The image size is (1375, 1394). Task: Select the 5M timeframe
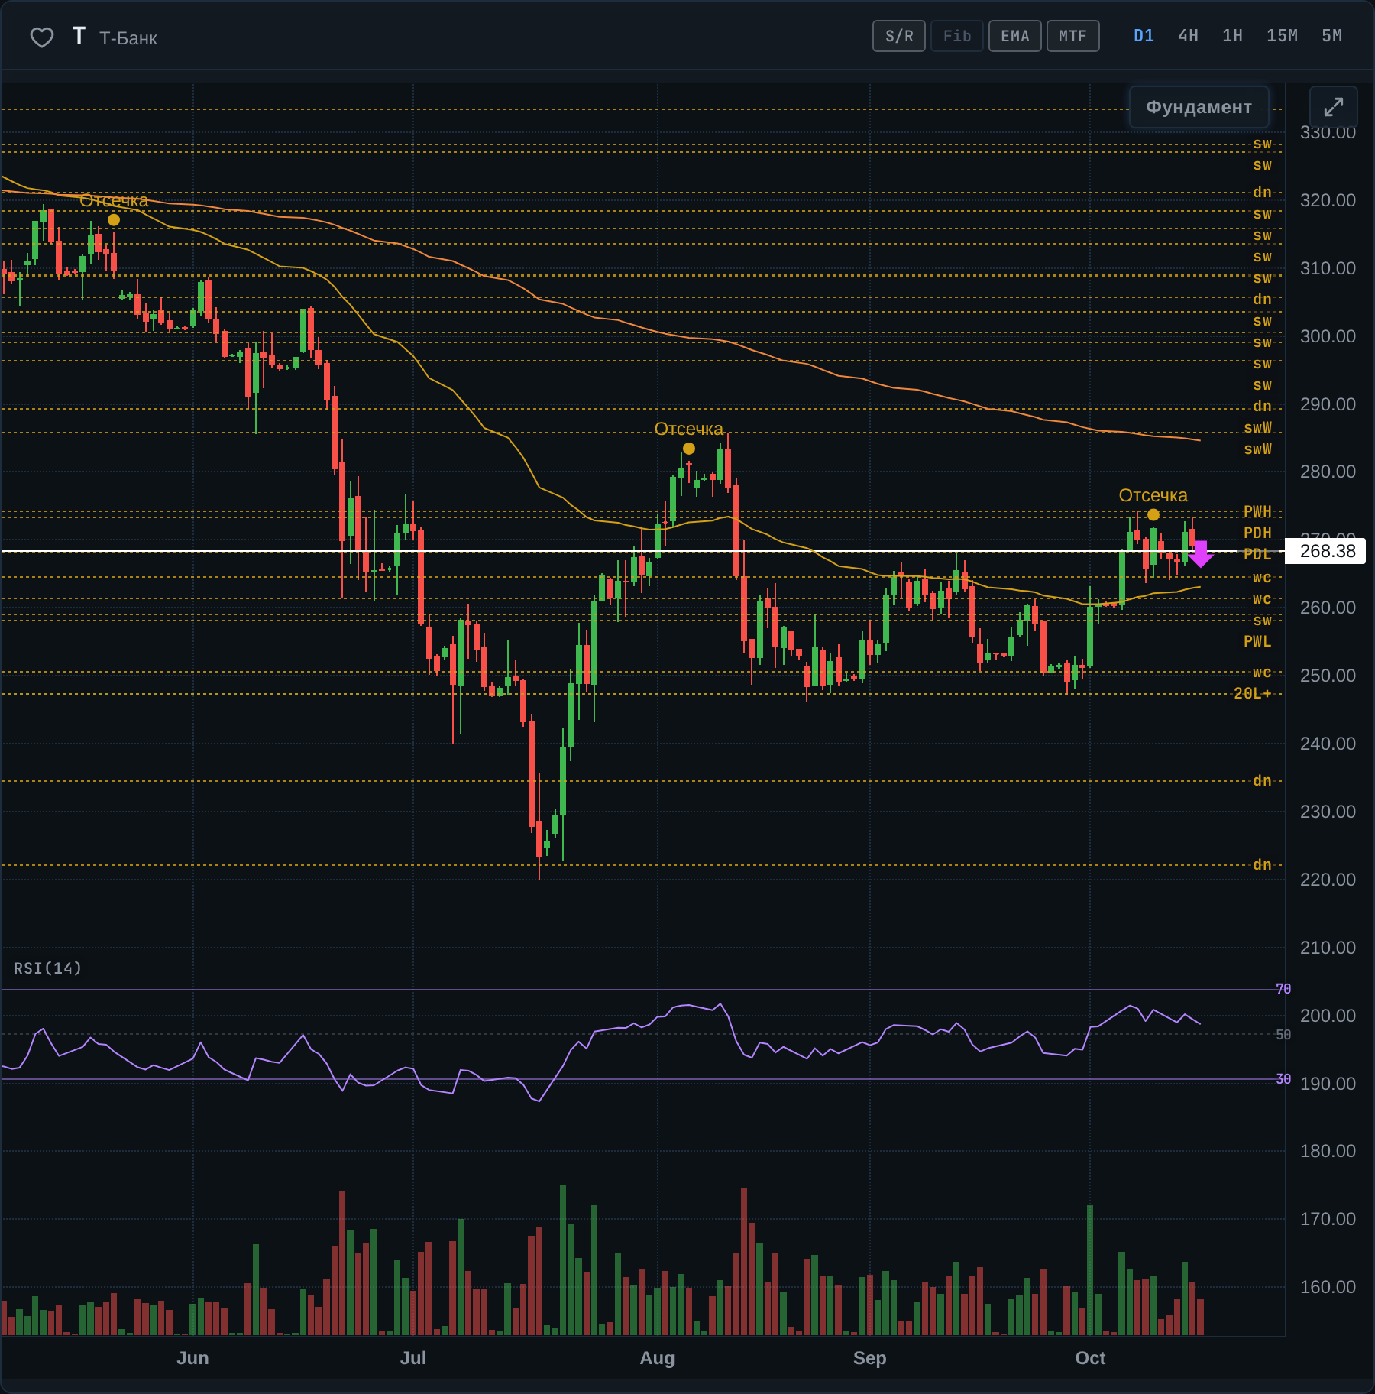pyautogui.click(x=1331, y=36)
